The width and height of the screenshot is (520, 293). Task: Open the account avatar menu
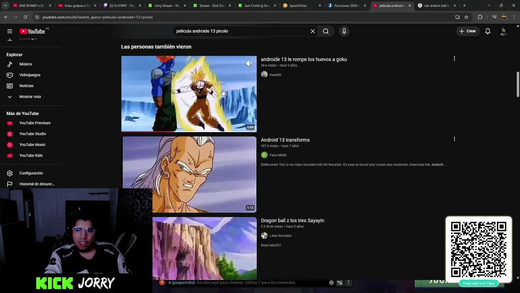pos(503,31)
